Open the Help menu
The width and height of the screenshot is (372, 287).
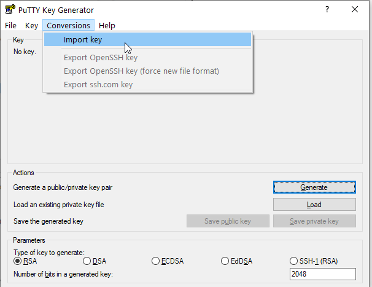tap(107, 25)
